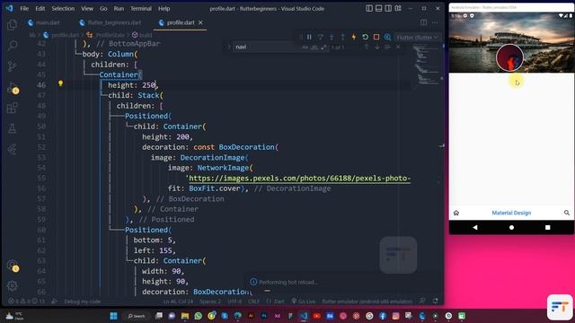
Task: Click 'Debug my code' in status bar
Action: click(x=82, y=301)
